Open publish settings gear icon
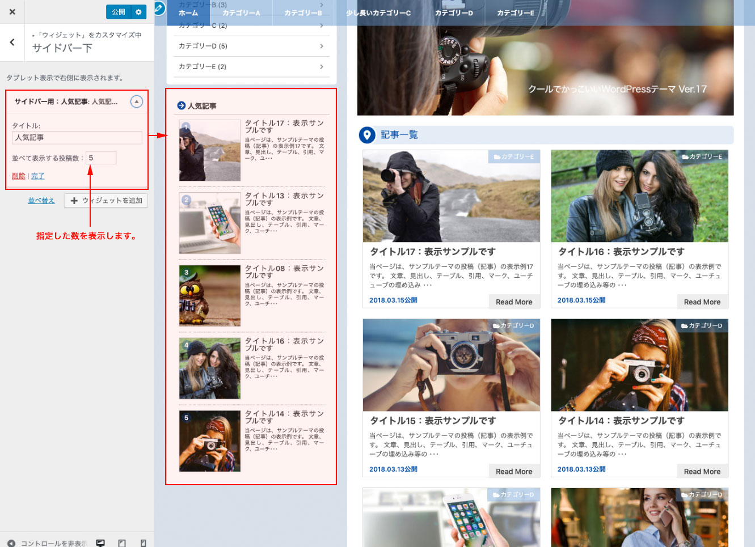Image resolution: width=755 pixels, height=547 pixels. point(138,12)
